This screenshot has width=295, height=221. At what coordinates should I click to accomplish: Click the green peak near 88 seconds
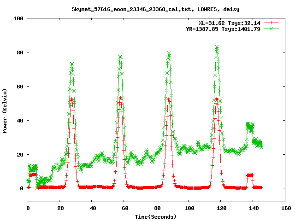[x=169, y=53]
